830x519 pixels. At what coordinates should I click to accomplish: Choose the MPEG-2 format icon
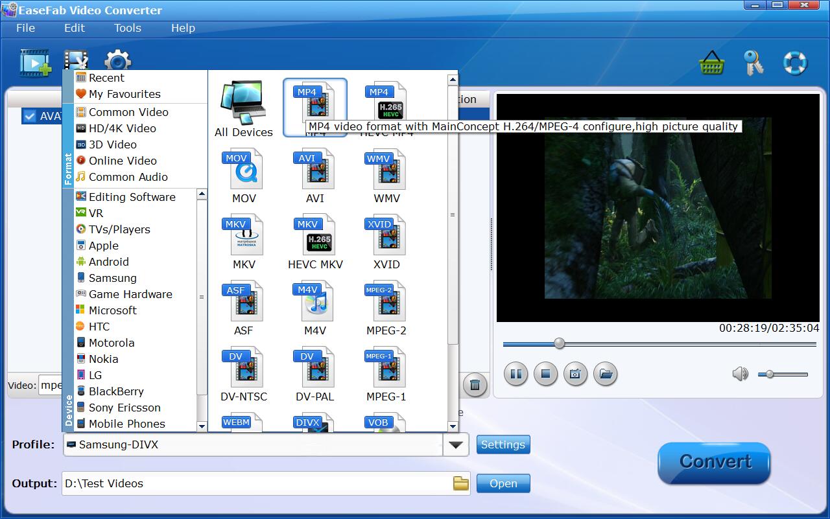pyautogui.click(x=386, y=308)
